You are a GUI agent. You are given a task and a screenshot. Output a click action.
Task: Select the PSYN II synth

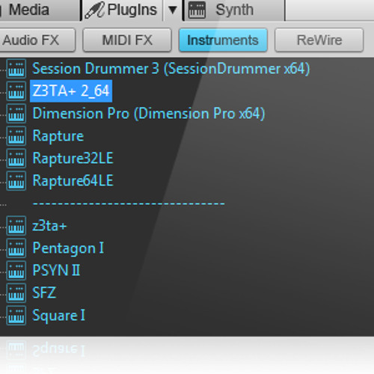[x=56, y=271]
